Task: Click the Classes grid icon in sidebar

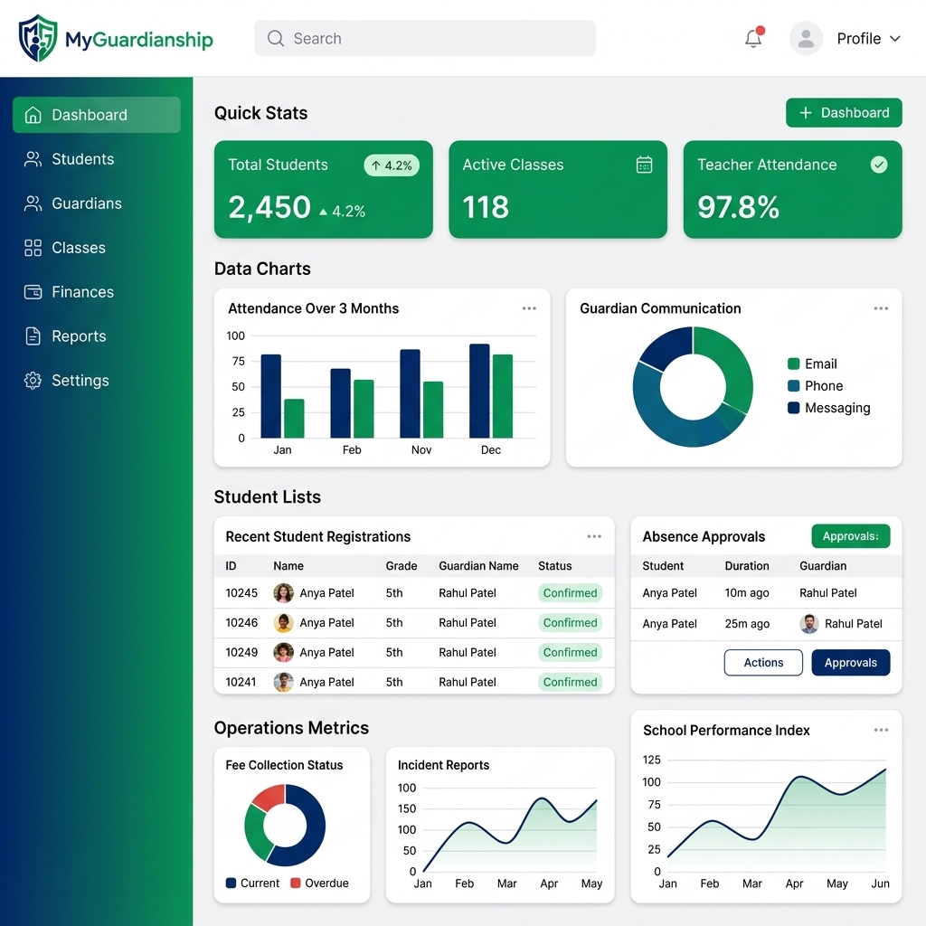Action: pos(33,248)
